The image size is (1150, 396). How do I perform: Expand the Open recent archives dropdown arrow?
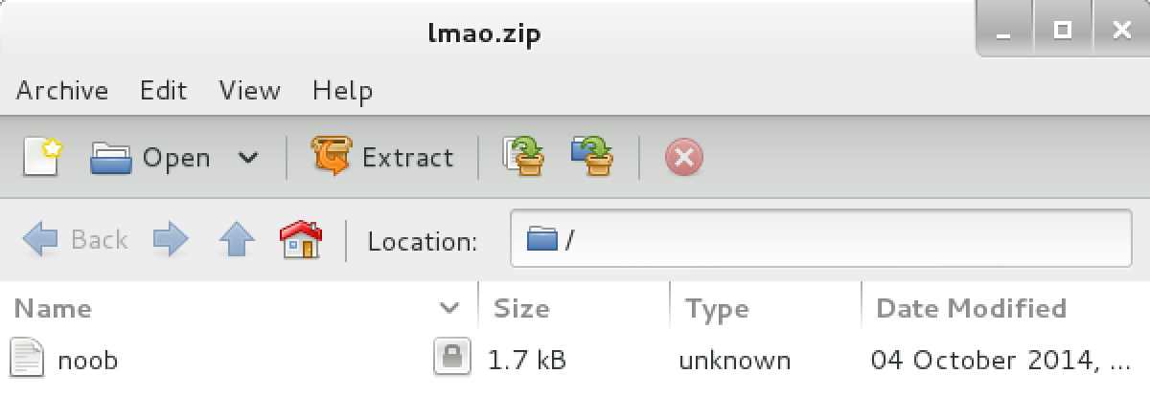pyautogui.click(x=247, y=157)
